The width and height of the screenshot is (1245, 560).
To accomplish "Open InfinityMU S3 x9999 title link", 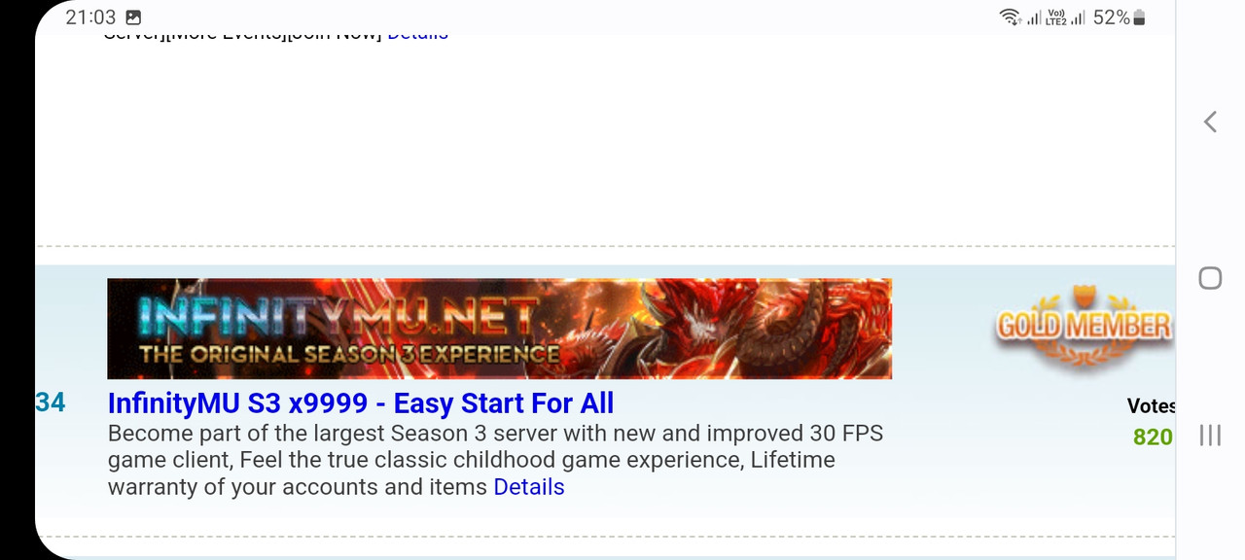I will point(361,402).
